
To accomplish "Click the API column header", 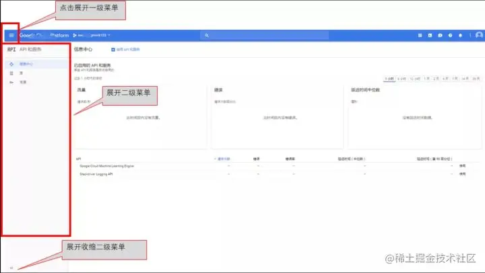I will [x=79, y=159].
